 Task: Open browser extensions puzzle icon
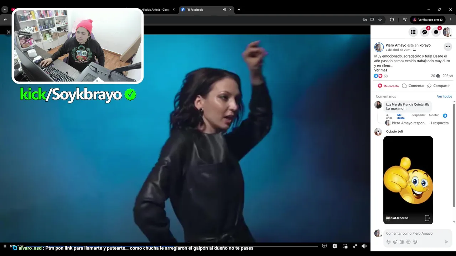point(392,20)
